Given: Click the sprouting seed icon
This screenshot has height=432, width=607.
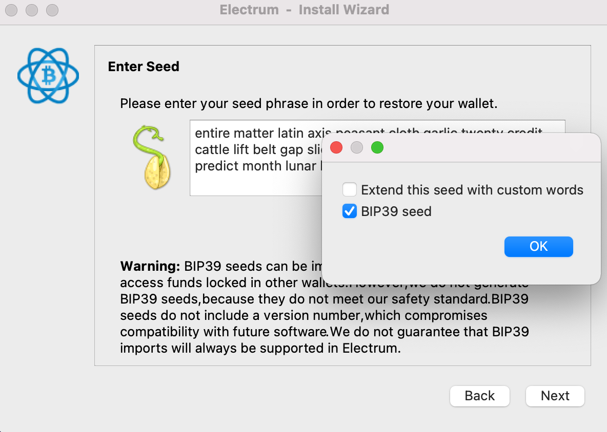Looking at the screenshot, I should point(151,157).
